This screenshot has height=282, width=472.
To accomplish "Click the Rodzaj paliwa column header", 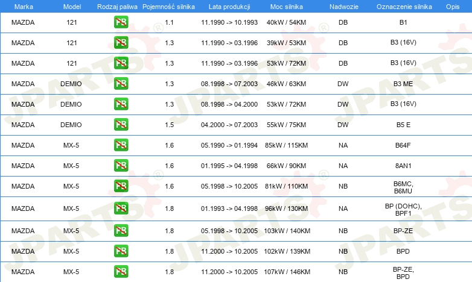I will (x=117, y=7).
